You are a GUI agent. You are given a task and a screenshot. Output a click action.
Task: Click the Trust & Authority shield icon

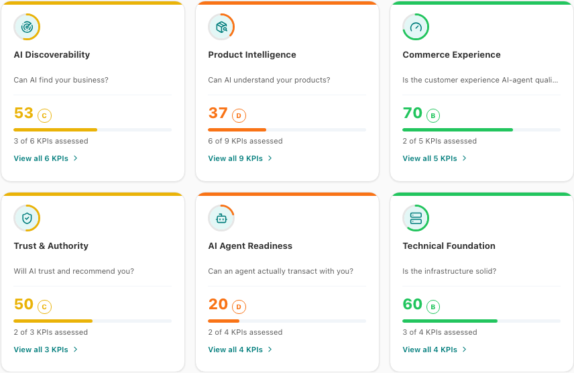(27, 218)
